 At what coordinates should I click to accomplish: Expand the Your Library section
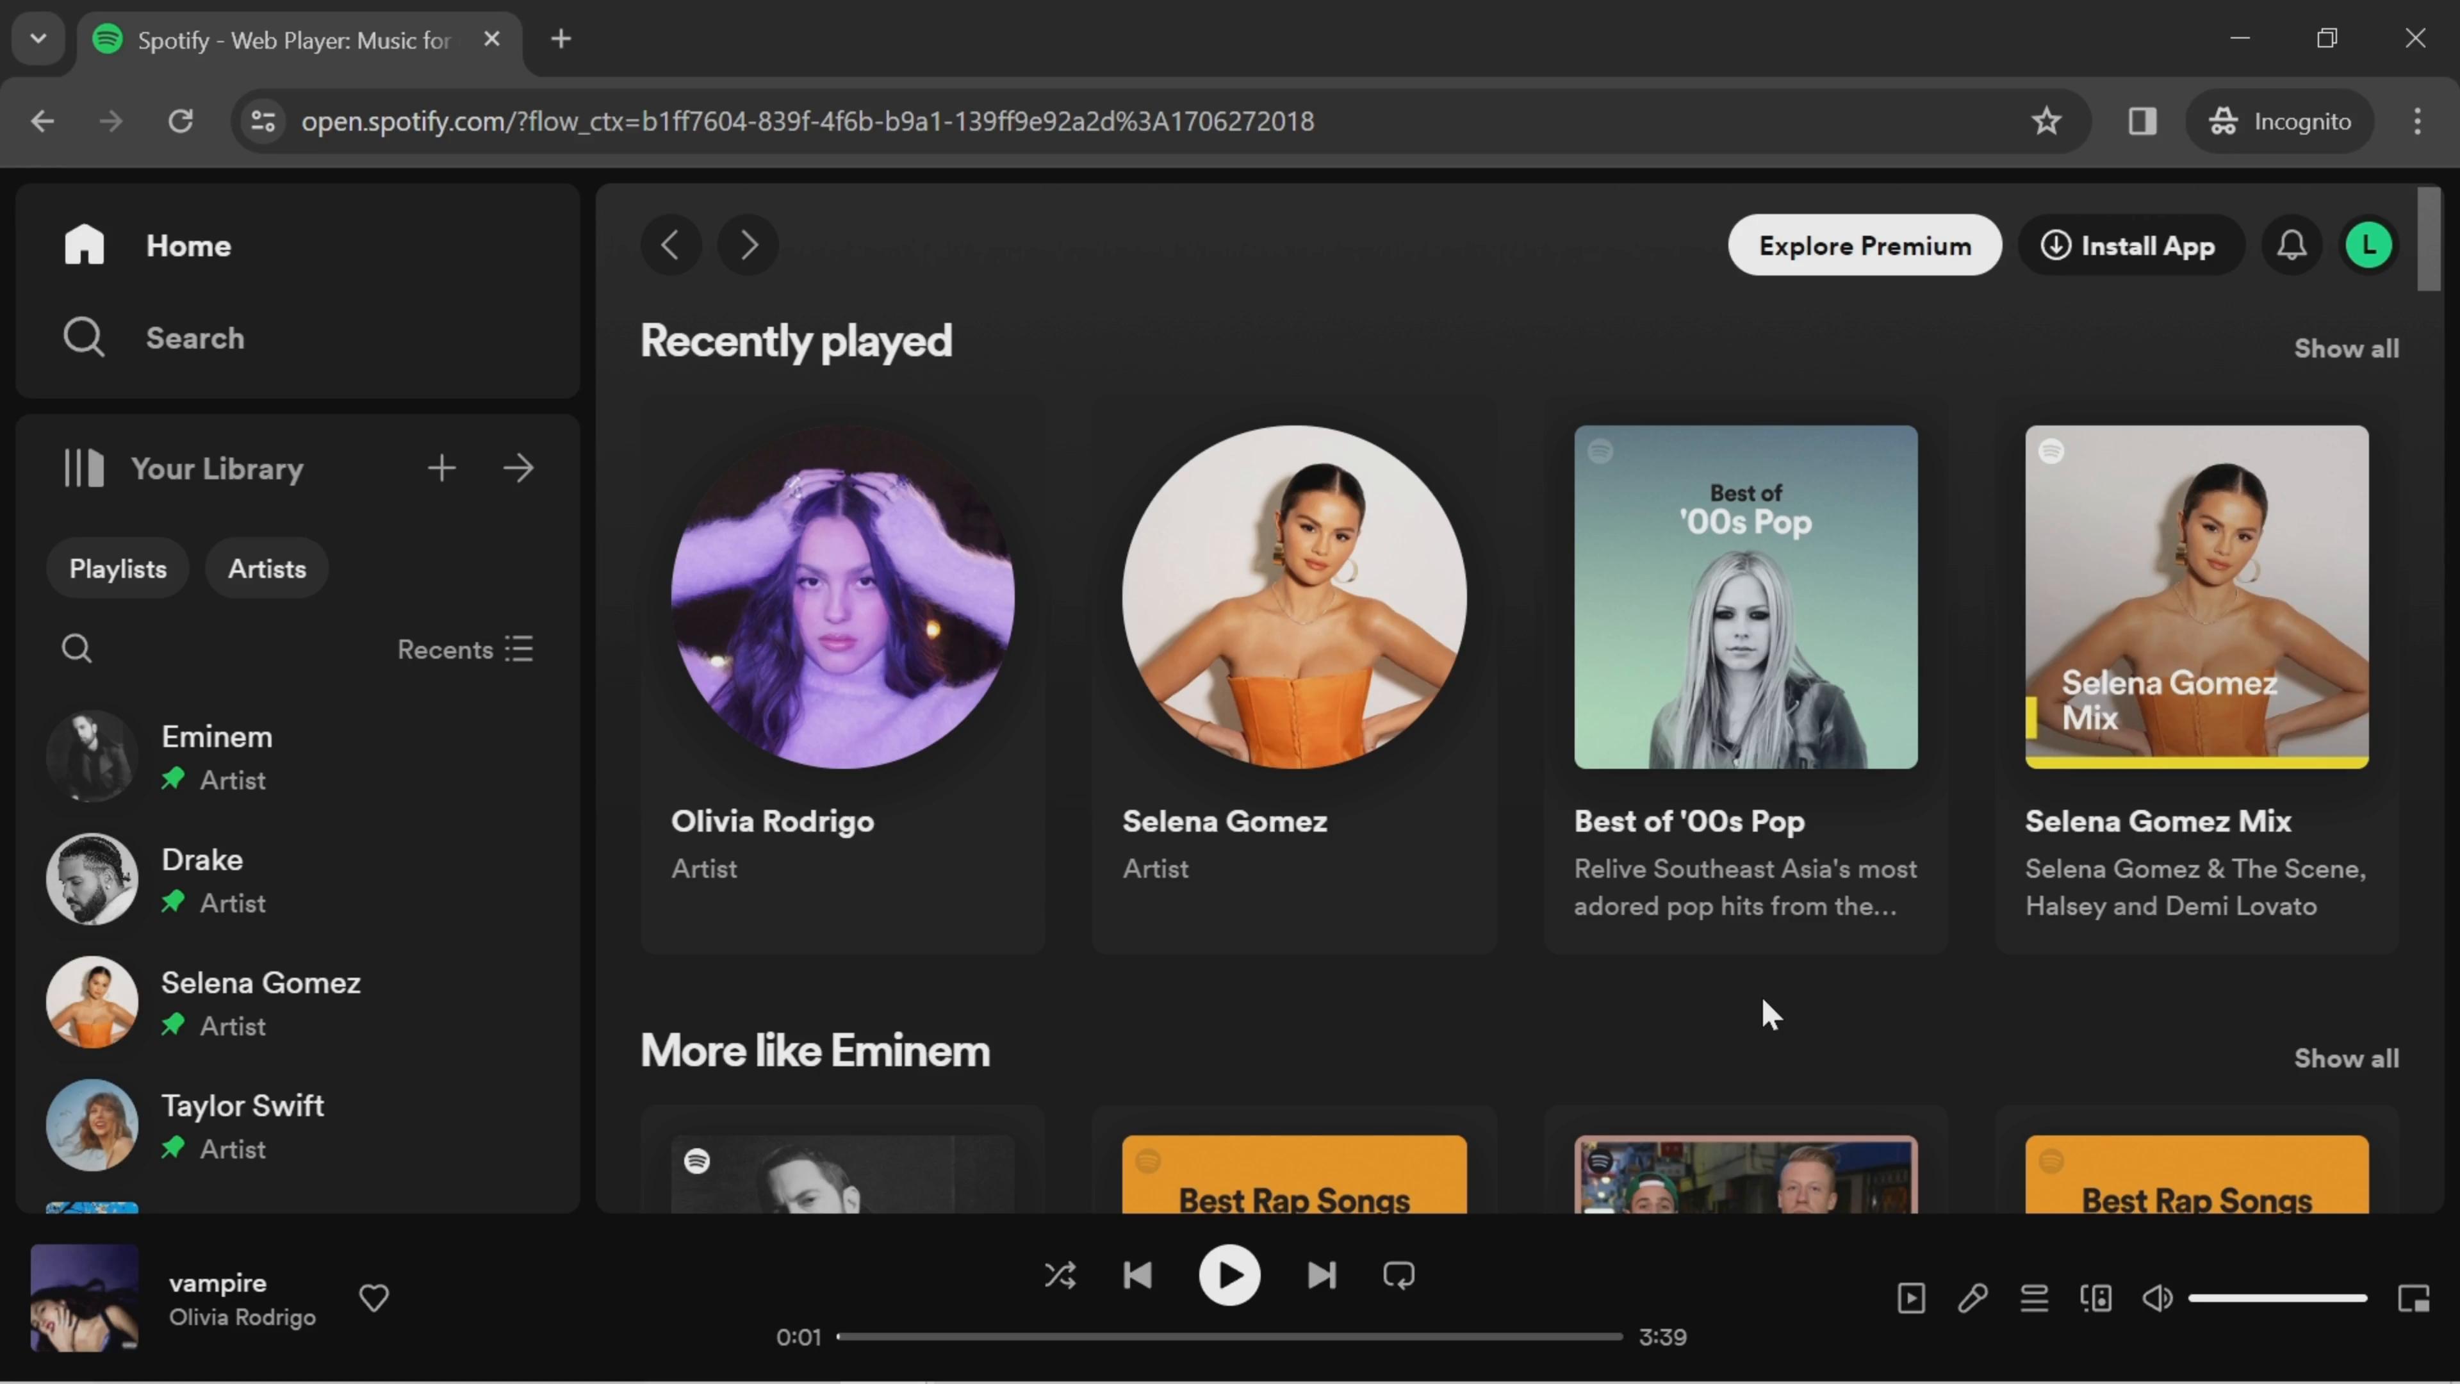click(519, 468)
